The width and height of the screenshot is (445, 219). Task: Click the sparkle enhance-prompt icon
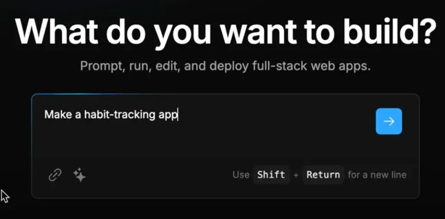80,174
